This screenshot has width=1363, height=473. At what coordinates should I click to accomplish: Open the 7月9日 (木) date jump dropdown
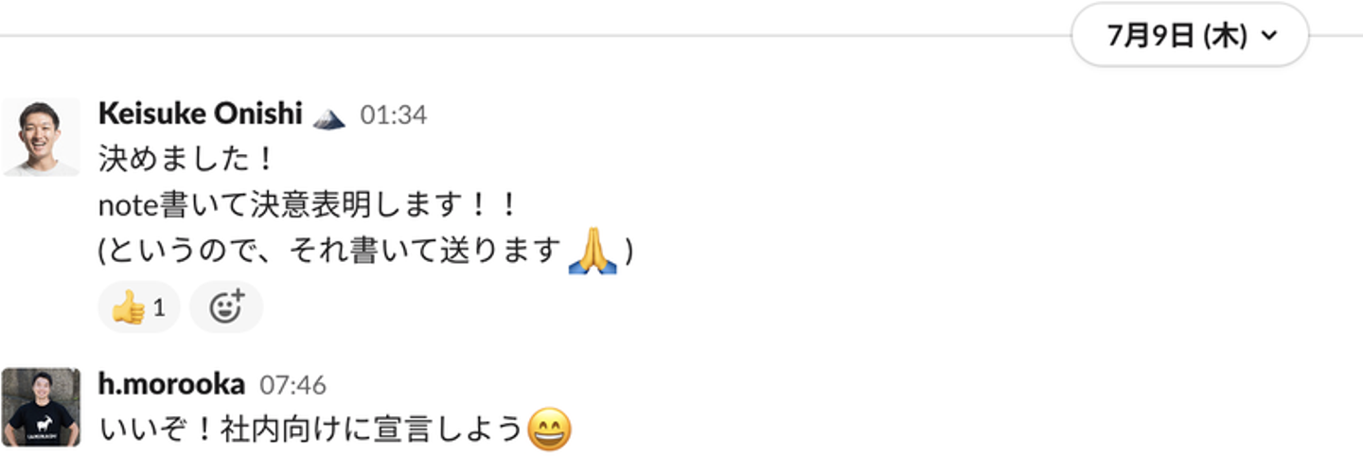1190,36
